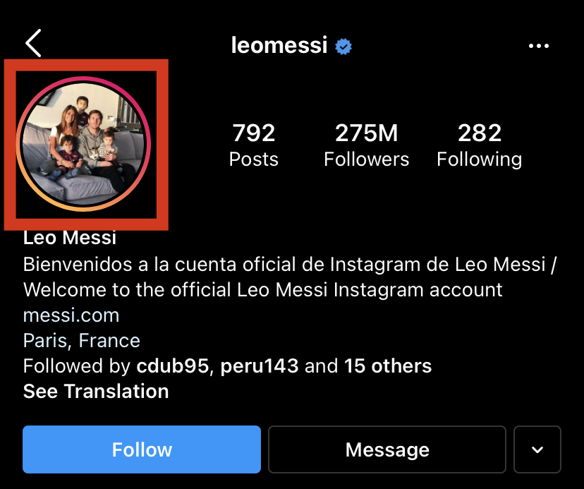This screenshot has height=489, width=584.
Task: Open follower peru143's profile
Action: click(259, 366)
